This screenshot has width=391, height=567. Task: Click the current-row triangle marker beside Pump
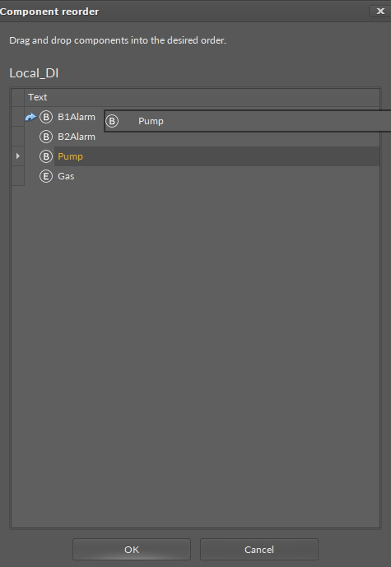point(18,156)
